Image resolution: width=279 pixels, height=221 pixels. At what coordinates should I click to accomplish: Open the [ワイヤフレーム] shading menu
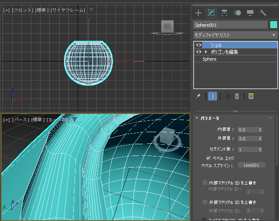68,10
